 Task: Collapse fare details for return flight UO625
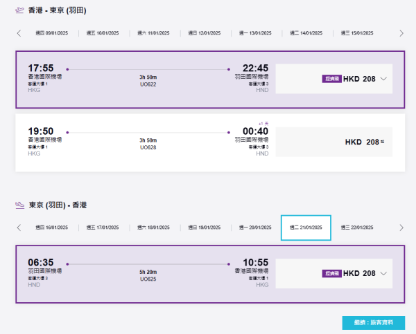pyautogui.click(x=383, y=273)
